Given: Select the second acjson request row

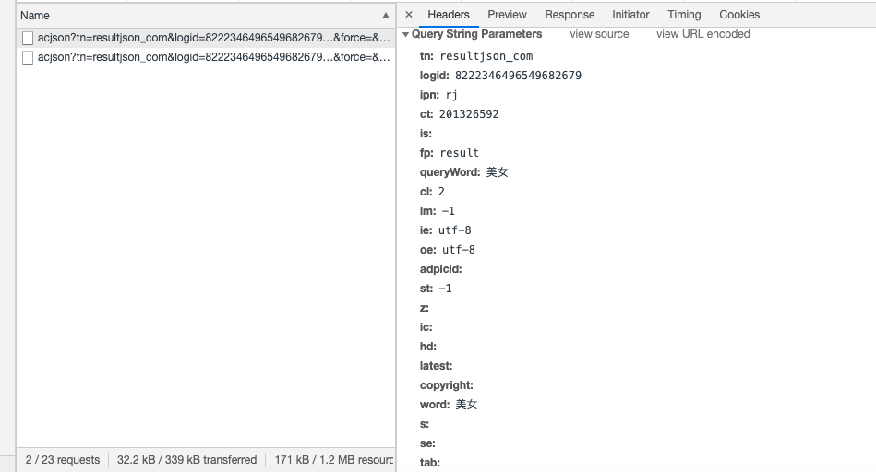Looking at the screenshot, I should click(x=206, y=57).
